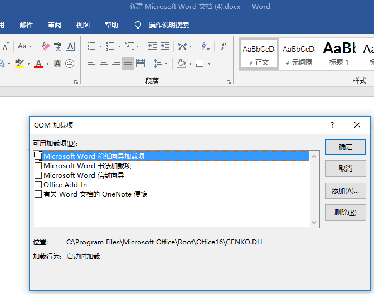Close the COM 加载项 dialog
Viewport: 374px width, 294px height.
pos(357,125)
